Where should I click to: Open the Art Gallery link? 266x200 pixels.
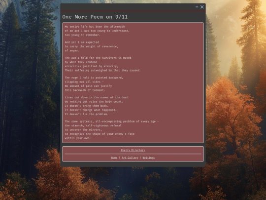[130, 158]
